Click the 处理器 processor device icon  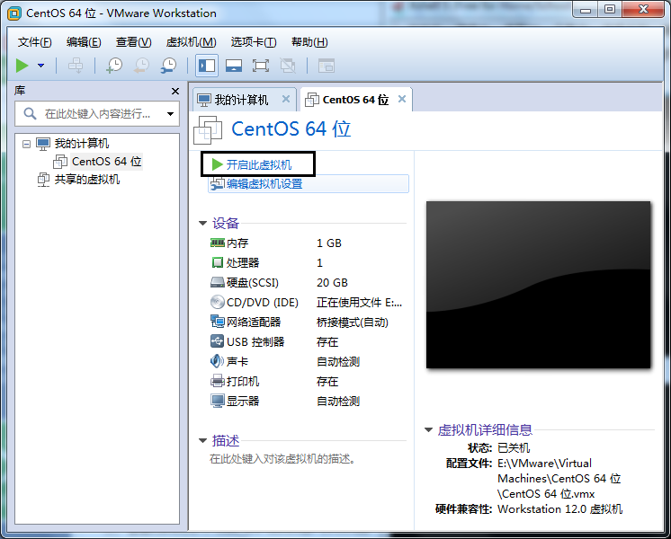click(x=218, y=262)
